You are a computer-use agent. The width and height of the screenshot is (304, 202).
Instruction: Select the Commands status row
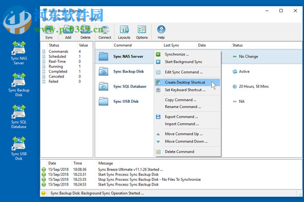point(67,51)
